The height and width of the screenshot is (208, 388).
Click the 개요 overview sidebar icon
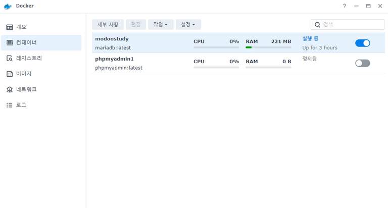[10, 27]
